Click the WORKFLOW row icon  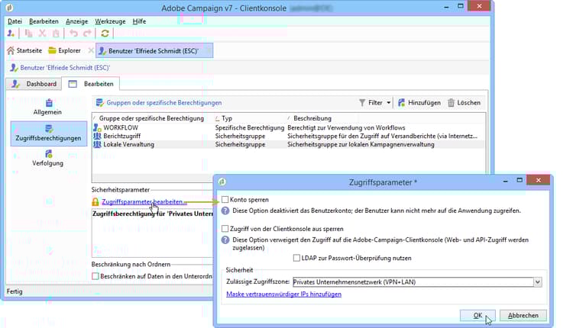click(97, 127)
